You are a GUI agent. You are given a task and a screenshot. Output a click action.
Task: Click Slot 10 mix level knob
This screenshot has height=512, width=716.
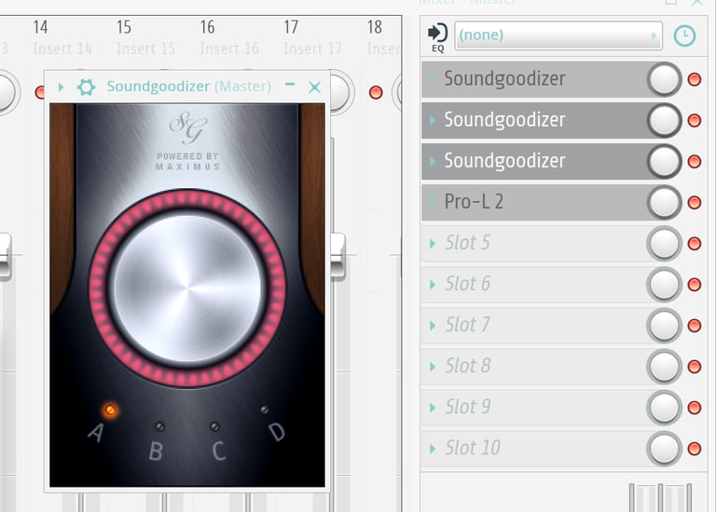point(665,448)
